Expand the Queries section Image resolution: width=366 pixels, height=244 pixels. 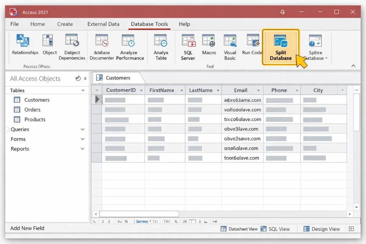82,129
